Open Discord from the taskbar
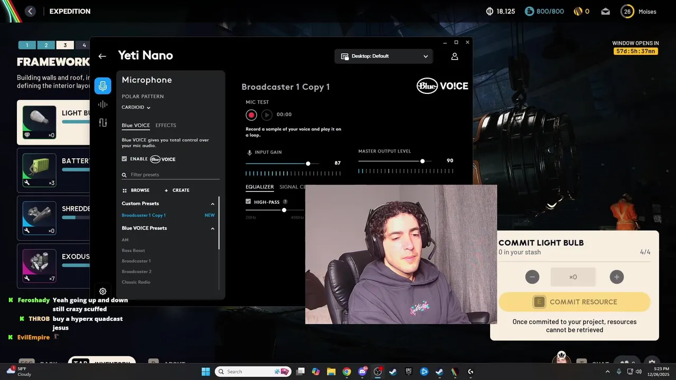This screenshot has height=380, width=676. [x=362, y=372]
